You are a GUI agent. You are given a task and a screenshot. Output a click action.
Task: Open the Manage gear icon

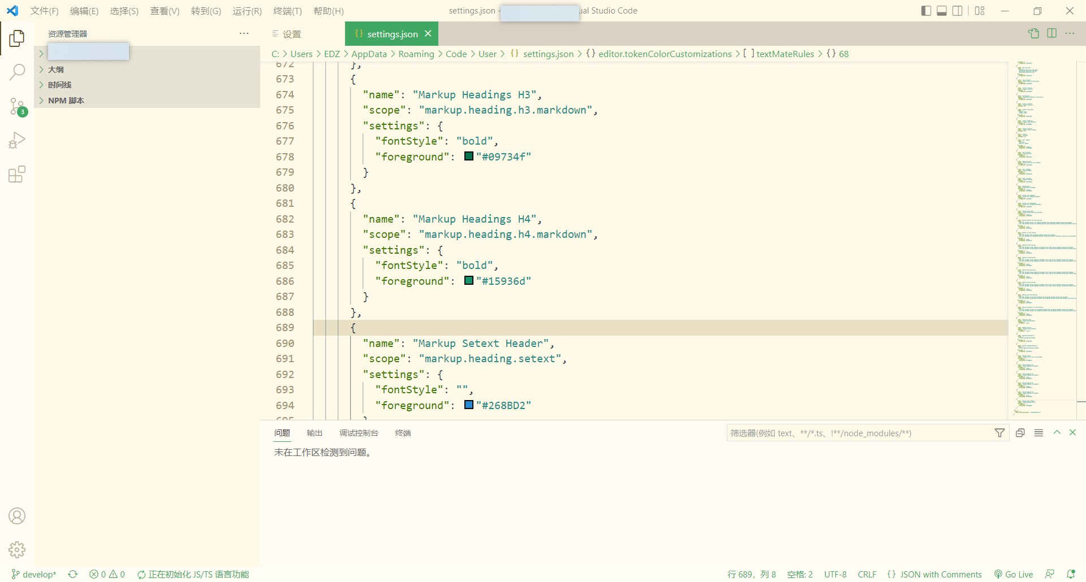(x=17, y=549)
